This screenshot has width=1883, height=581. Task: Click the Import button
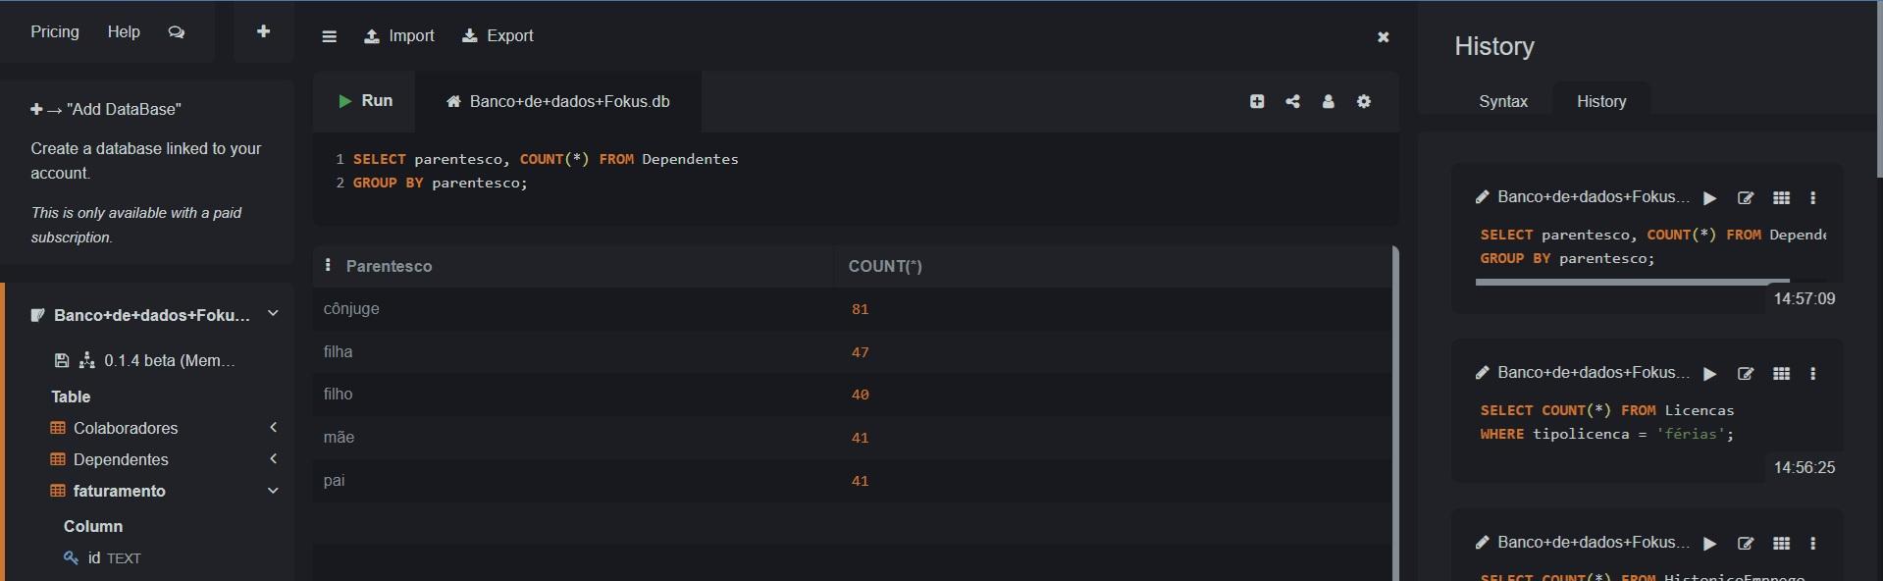pos(398,36)
